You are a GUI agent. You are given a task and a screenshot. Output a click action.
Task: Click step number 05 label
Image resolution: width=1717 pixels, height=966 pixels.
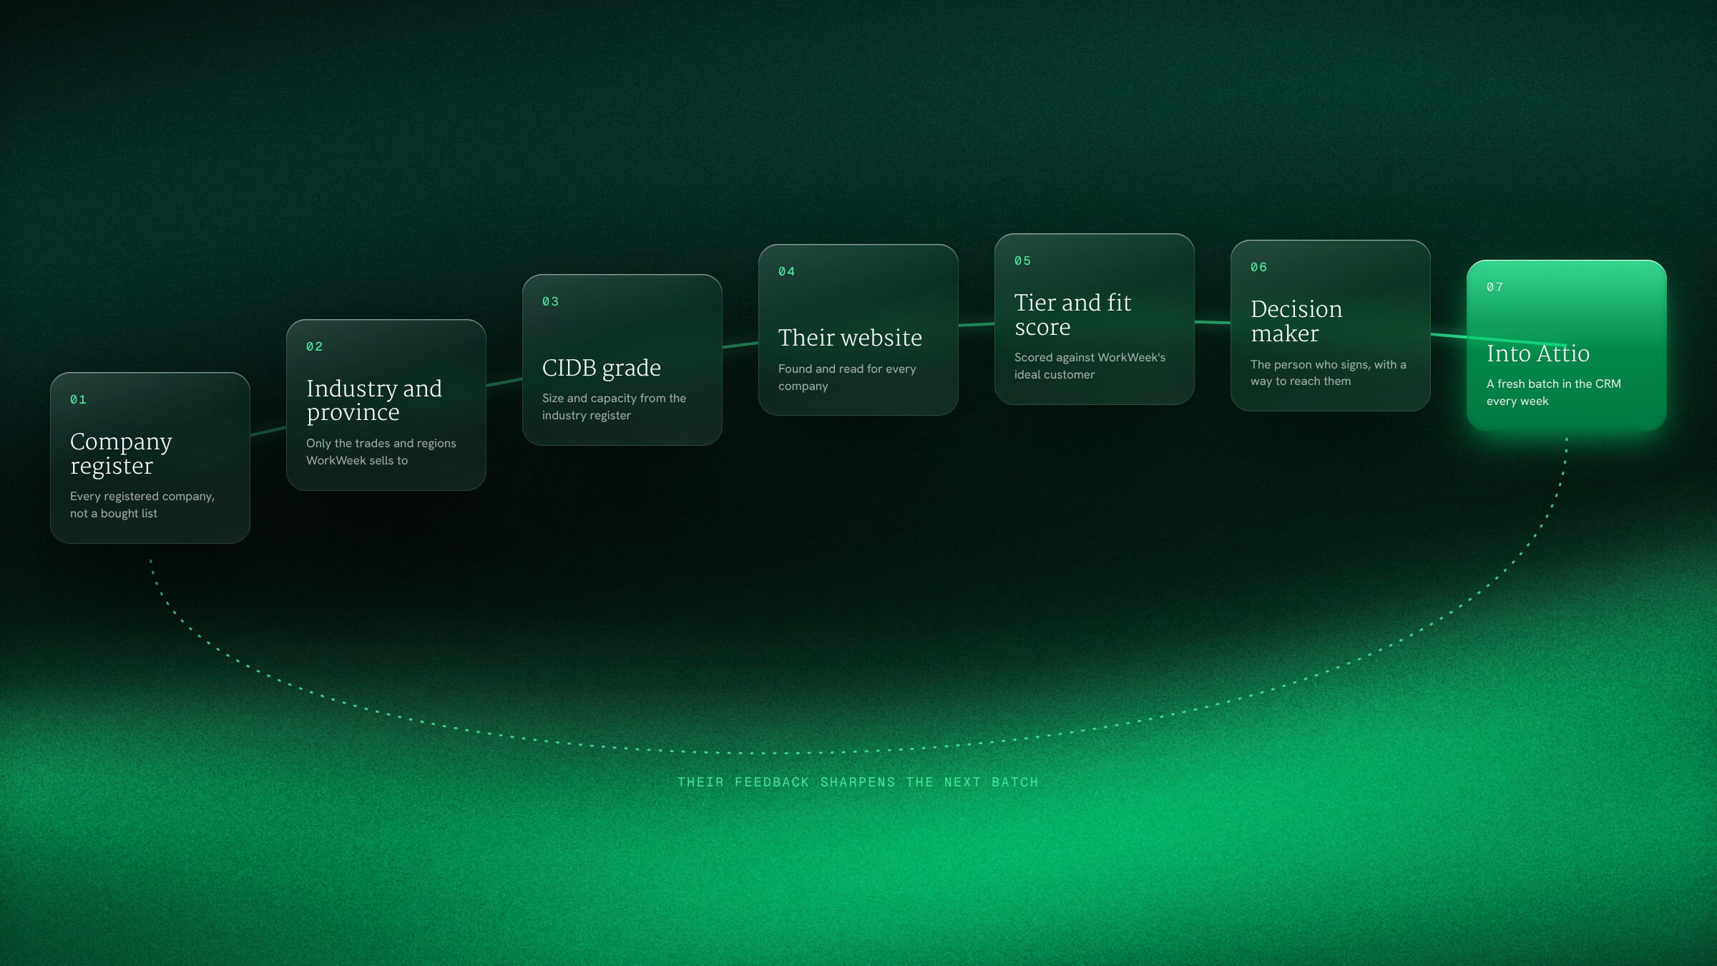(1022, 260)
